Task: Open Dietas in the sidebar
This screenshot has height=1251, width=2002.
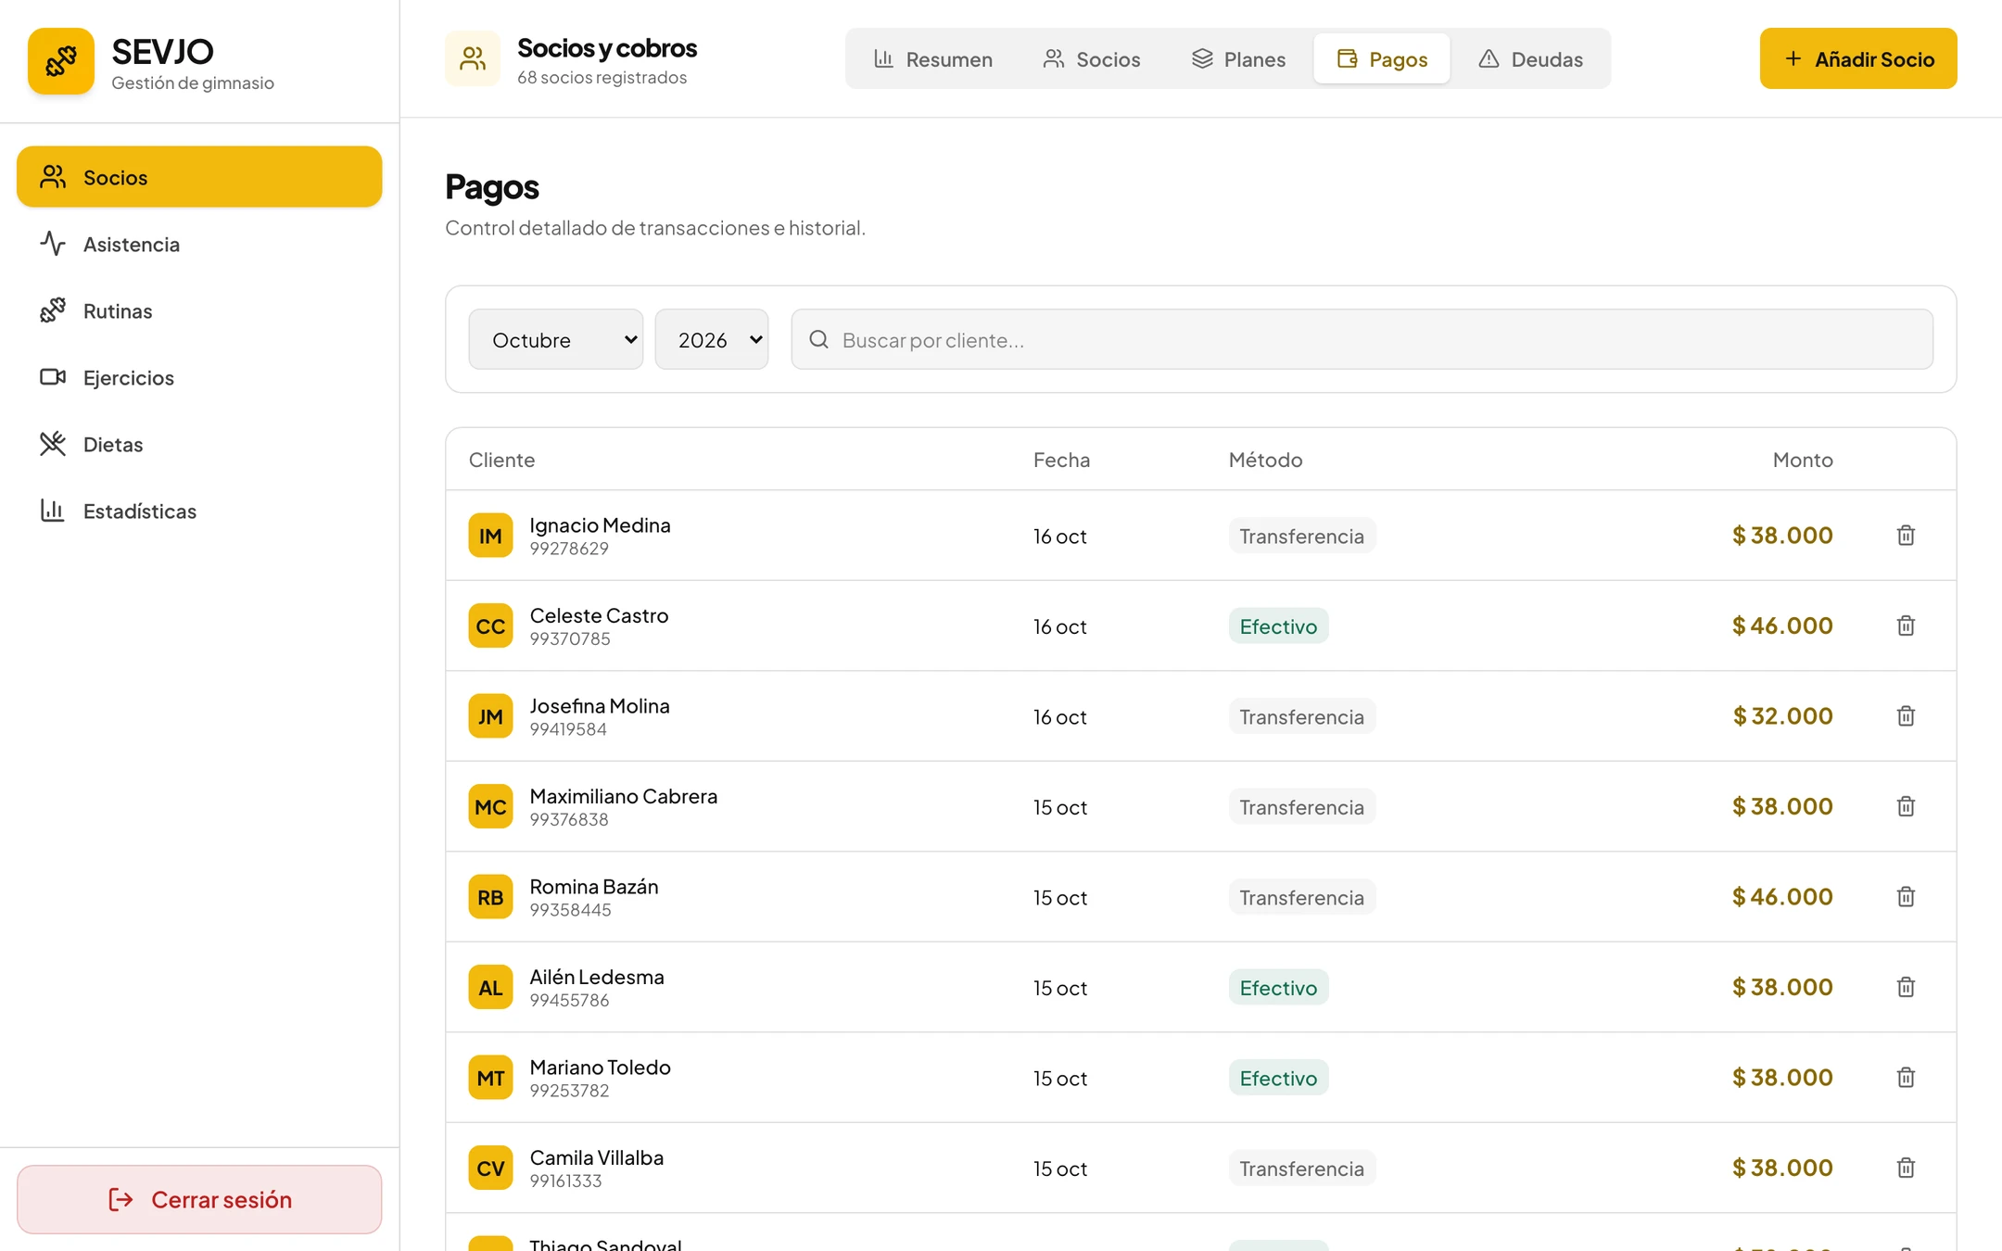Action: pos(199,444)
